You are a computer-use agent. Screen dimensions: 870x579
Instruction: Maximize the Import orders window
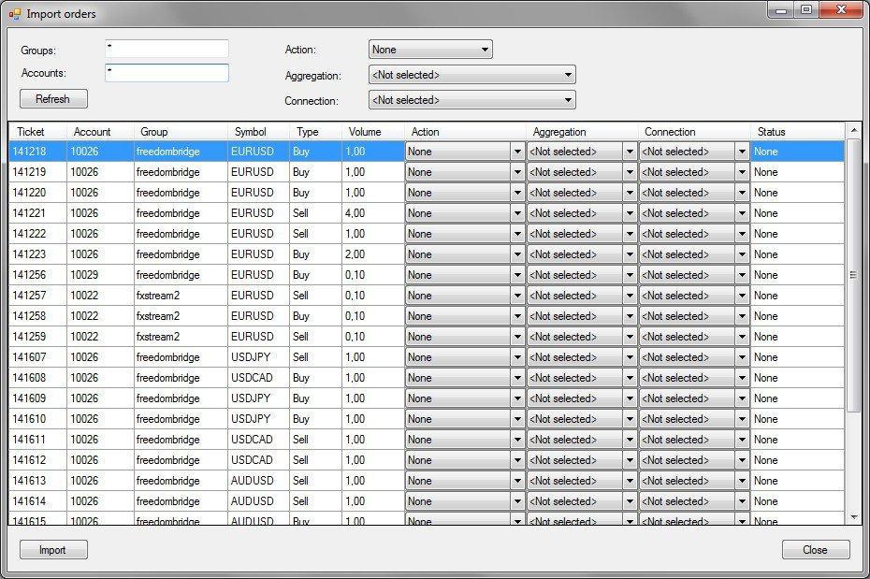(x=805, y=10)
